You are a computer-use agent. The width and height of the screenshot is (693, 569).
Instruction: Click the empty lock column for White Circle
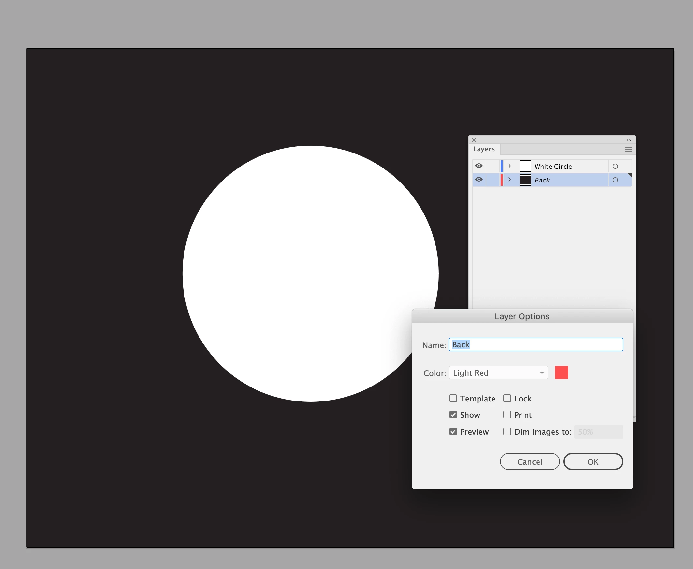(x=493, y=166)
